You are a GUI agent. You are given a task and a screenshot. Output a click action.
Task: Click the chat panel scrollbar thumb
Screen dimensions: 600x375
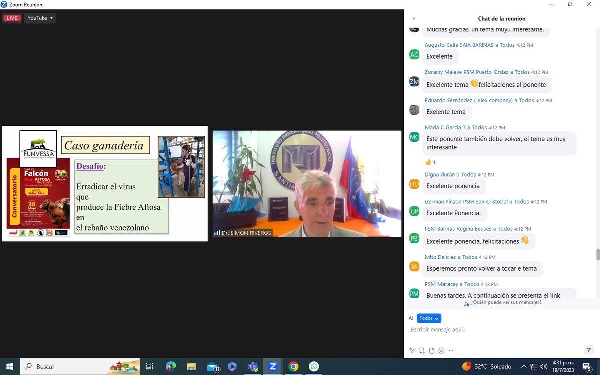[x=597, y=254]
